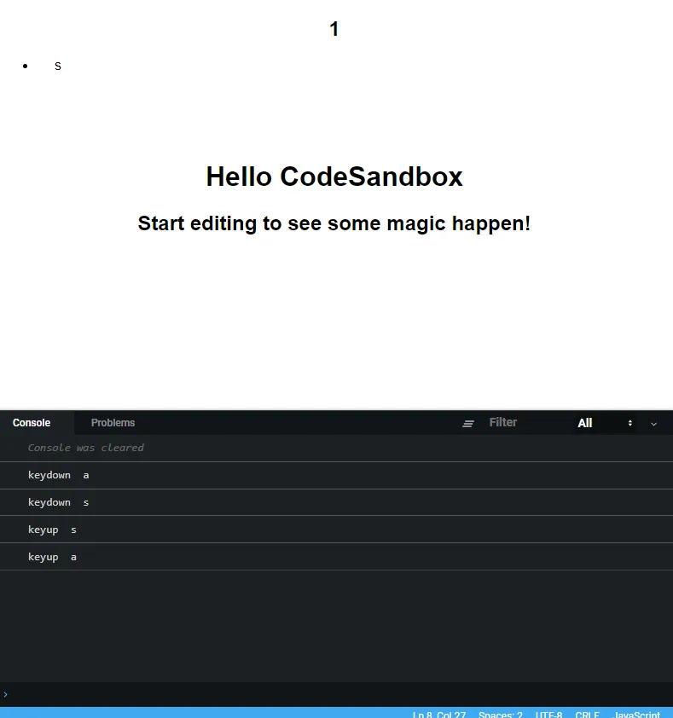673x718 pixels.
Task: Switch to the Console tab
Action: pos(32,423)
